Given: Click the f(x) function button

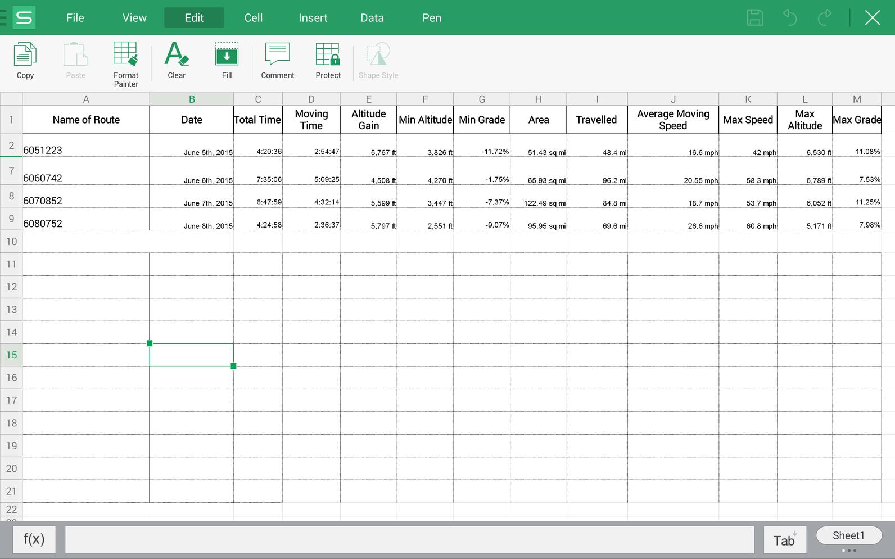Looking at the screenshot, I should pyautogui.click(x=34, y=539).
